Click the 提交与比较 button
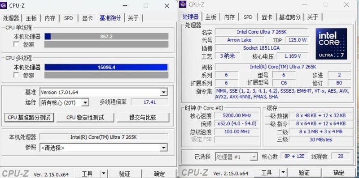Image resolution: width=359 pixels, height=178 pixels. click(143, 118)
